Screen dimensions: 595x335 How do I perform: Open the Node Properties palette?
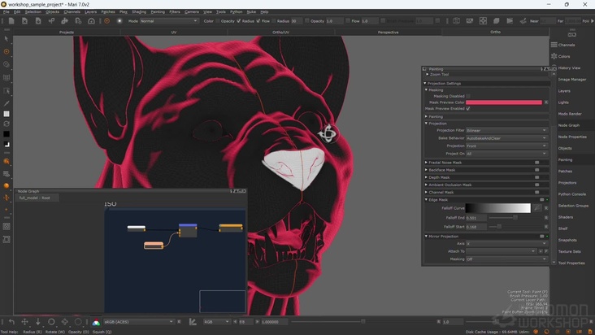pyautogui.click(x=572, y=137)
